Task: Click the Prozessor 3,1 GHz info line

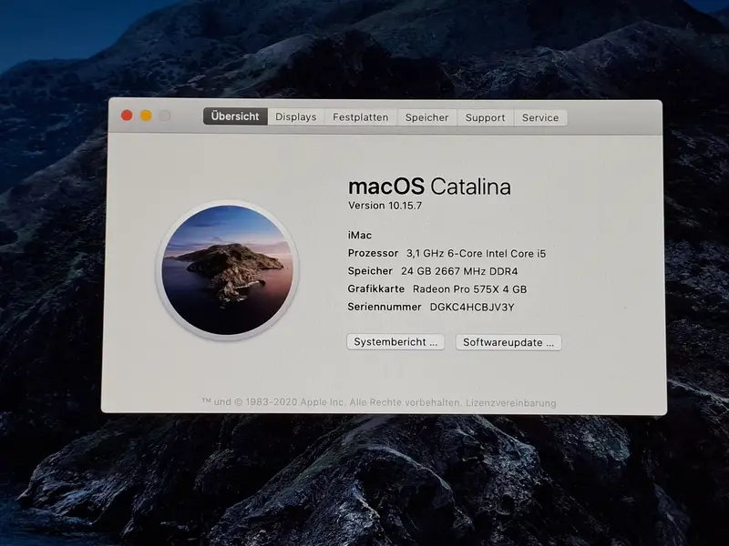Action: click(447, 254)
